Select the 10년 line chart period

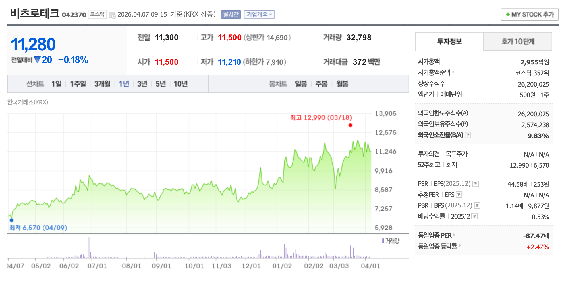(x=181, y=84)
